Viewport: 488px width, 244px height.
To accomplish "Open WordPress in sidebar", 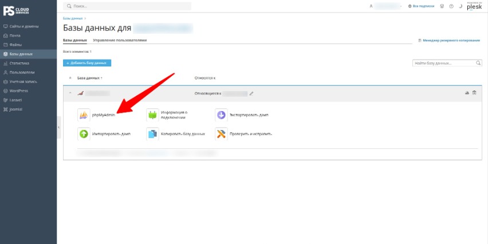I will click(x=28, y=91).
